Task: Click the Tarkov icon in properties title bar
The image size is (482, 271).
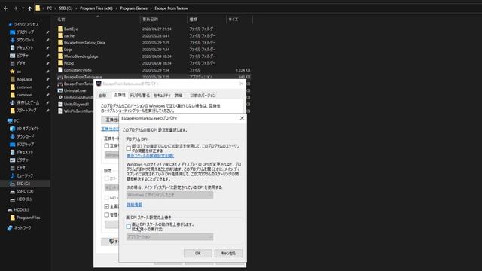Action: 99,84
